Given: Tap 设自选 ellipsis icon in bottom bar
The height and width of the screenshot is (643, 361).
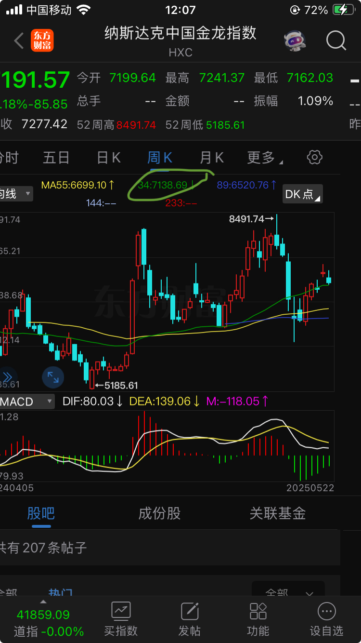Looking at the screenshot, I should [x=327, y=611].
